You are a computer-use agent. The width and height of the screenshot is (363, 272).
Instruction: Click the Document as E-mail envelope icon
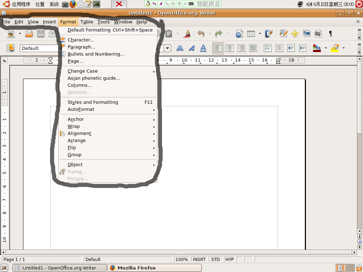tap(53, 34)
